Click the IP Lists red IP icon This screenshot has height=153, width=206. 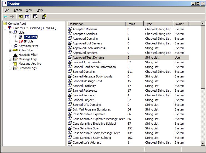coord(21,41)
